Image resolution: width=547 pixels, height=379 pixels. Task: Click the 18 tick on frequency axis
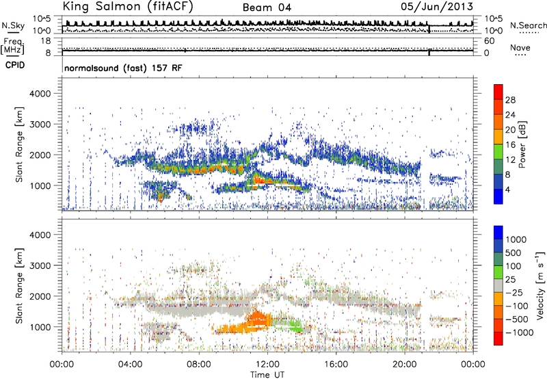45,41
